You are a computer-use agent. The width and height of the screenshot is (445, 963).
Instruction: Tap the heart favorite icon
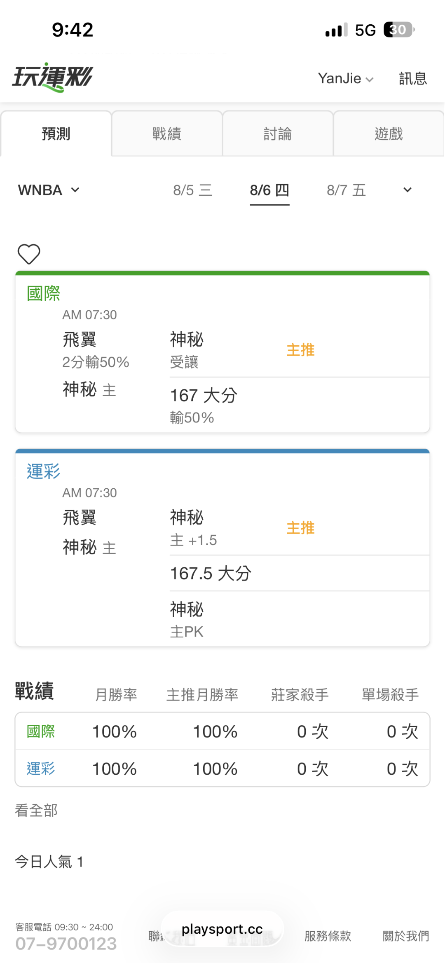coord(29,254)
